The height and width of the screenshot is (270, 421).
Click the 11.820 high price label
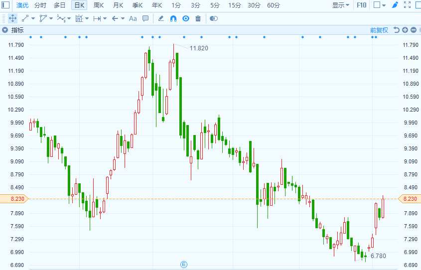pyautogui.click(x=199, y=48)
